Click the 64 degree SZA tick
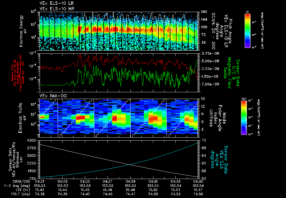 (x=204, y=155)
